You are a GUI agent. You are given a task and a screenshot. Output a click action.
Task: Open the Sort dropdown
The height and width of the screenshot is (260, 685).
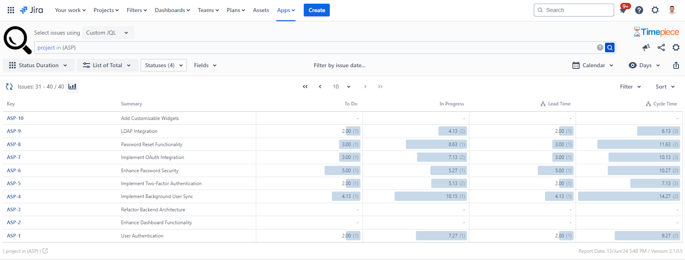tap(665, 87)
